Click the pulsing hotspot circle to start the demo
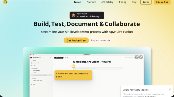 tap(73, 66)
